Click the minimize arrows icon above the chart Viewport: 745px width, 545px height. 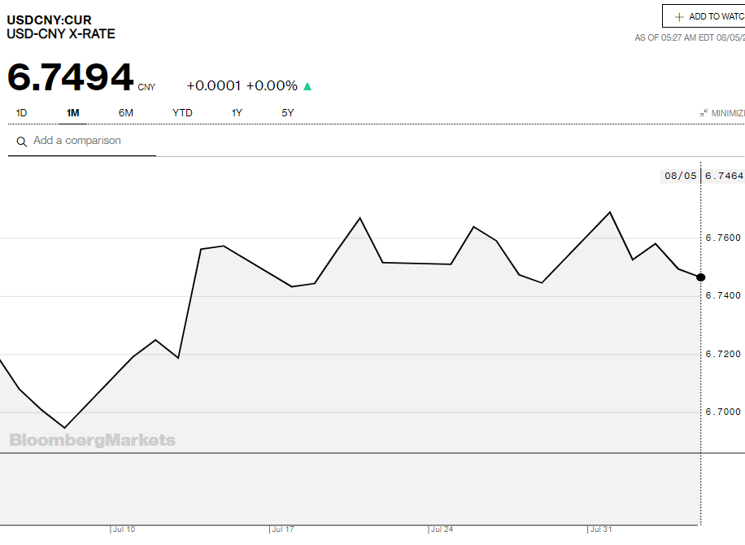703,113
